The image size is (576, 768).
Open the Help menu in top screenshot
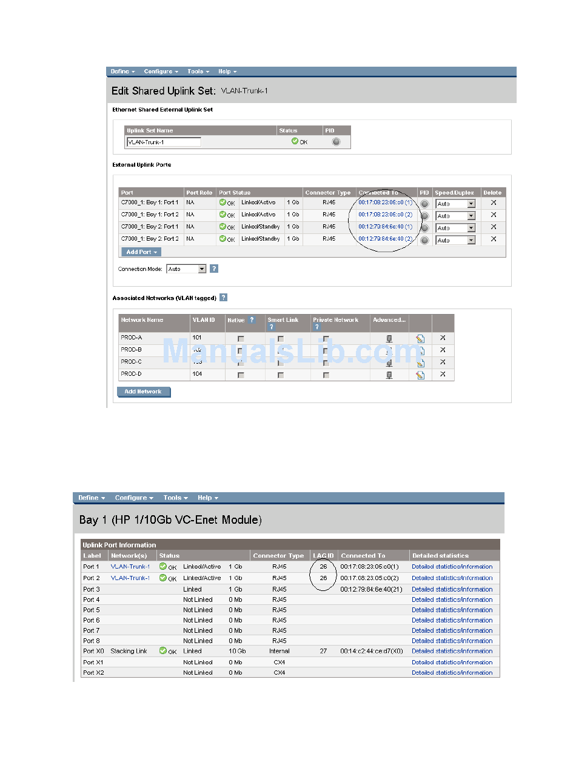coord(227,72)
